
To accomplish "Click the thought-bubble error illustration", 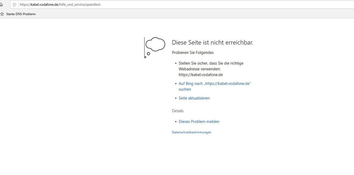I will point(154,47).
